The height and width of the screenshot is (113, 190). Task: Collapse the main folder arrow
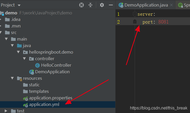point(6,39)
